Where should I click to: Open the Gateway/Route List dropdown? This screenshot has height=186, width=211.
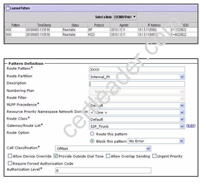[137, 127]
